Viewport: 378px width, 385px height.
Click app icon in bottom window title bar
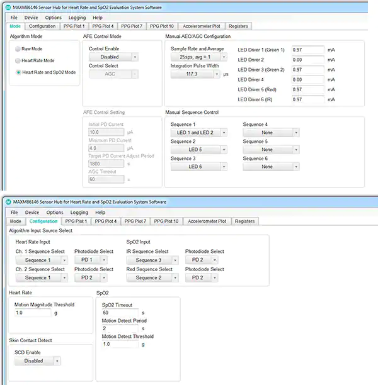click(x=8, y=202)
